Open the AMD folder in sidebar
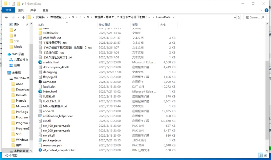The width and height of the screenshot is (271, 160). [x=19, y=84]
